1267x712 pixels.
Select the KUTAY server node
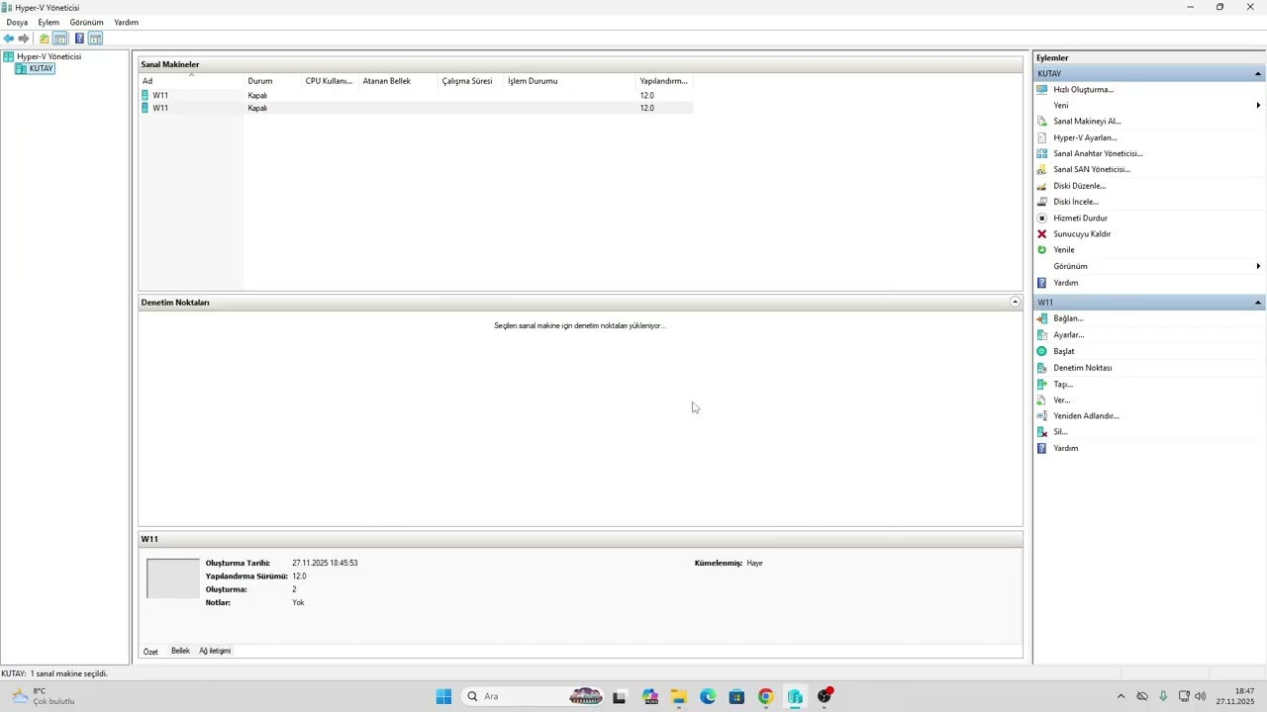41,68
